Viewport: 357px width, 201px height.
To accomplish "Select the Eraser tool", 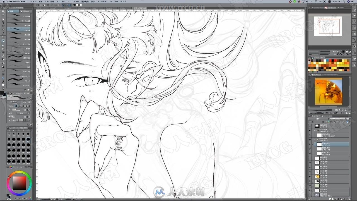I will 3,56.
